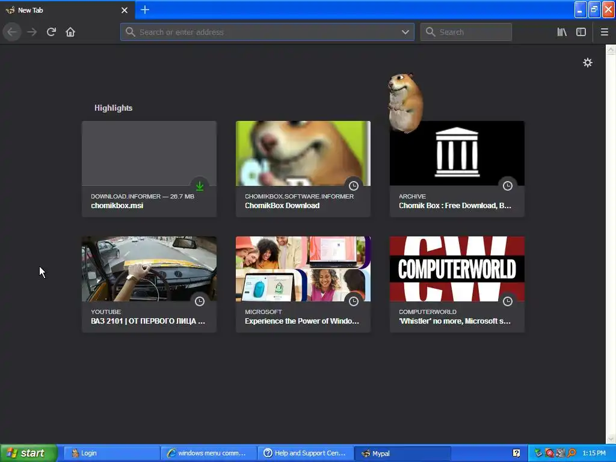Image resolution: width=616 pixels, height=462 pixels.
Task: Open the chomikbox.msi download card
Action: tap(149, 169)
